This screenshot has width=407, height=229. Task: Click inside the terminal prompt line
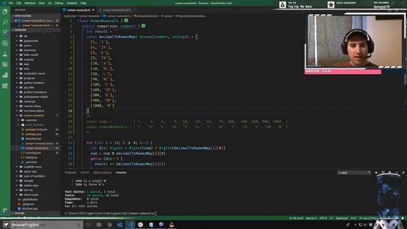(x=110, y=214)
